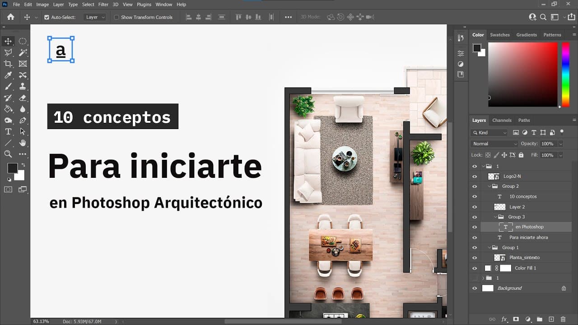This screenshot has width=578, height=325.
Task: Collapse the Group 2 folder
Action: click(x=489, y=186)
